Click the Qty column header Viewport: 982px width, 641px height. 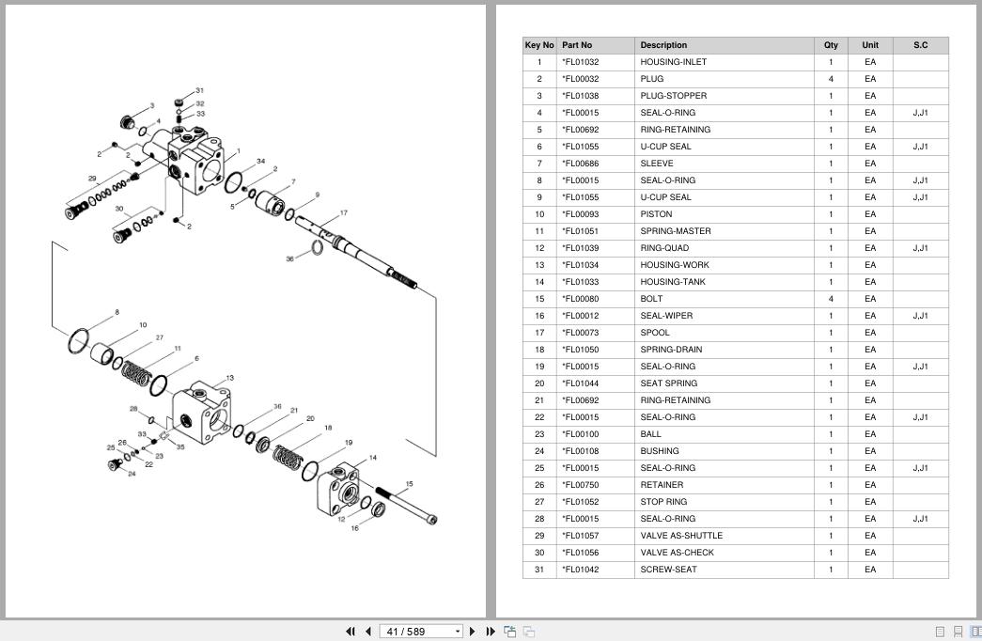click(831, 45)
